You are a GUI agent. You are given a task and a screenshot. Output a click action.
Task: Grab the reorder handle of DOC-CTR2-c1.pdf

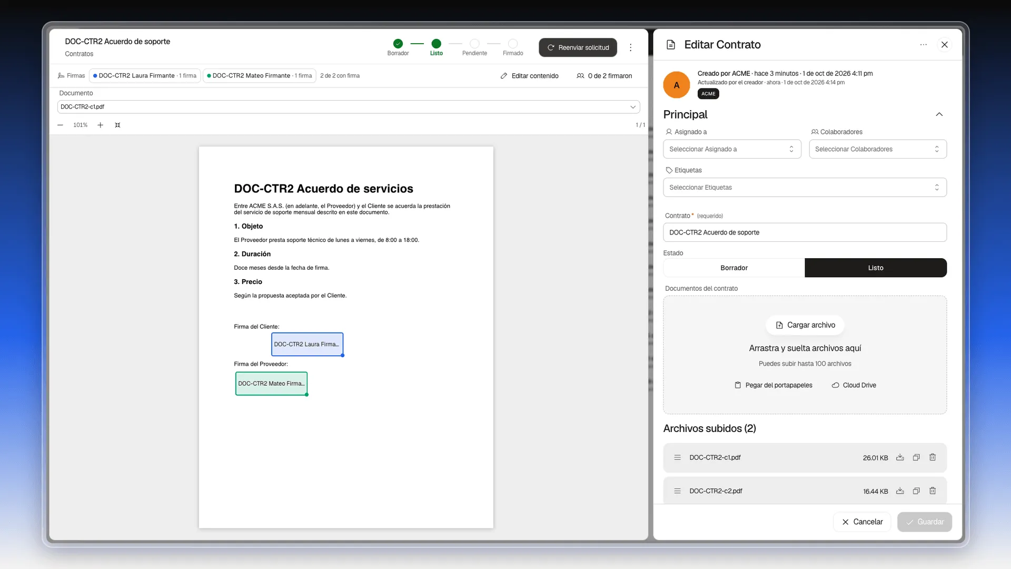677,457
